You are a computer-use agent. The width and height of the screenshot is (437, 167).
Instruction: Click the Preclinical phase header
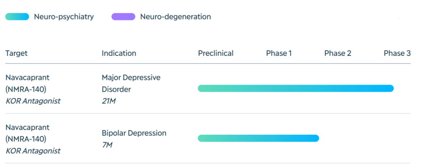coord(216,53)
